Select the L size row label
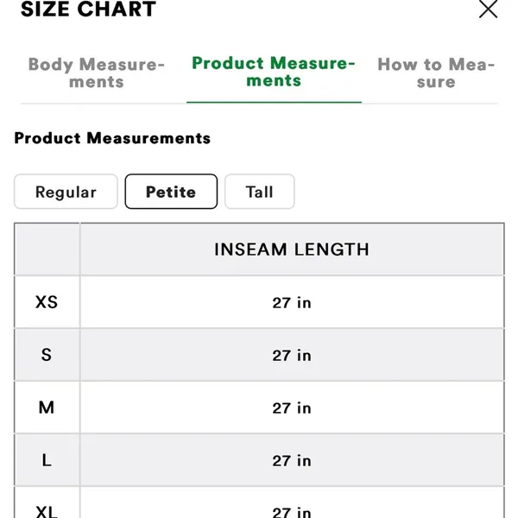This screenshot has height=518, width=518. (x=47, y=460)
